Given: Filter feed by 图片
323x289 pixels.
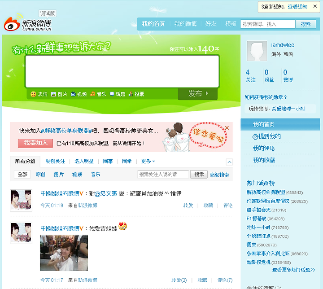Looking at the screenshot, I should [x=59, y=175].
